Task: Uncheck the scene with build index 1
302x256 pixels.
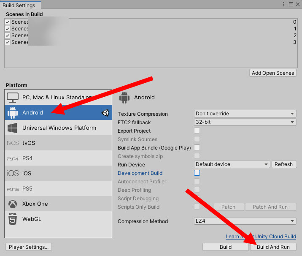Action: coord(8,29)
